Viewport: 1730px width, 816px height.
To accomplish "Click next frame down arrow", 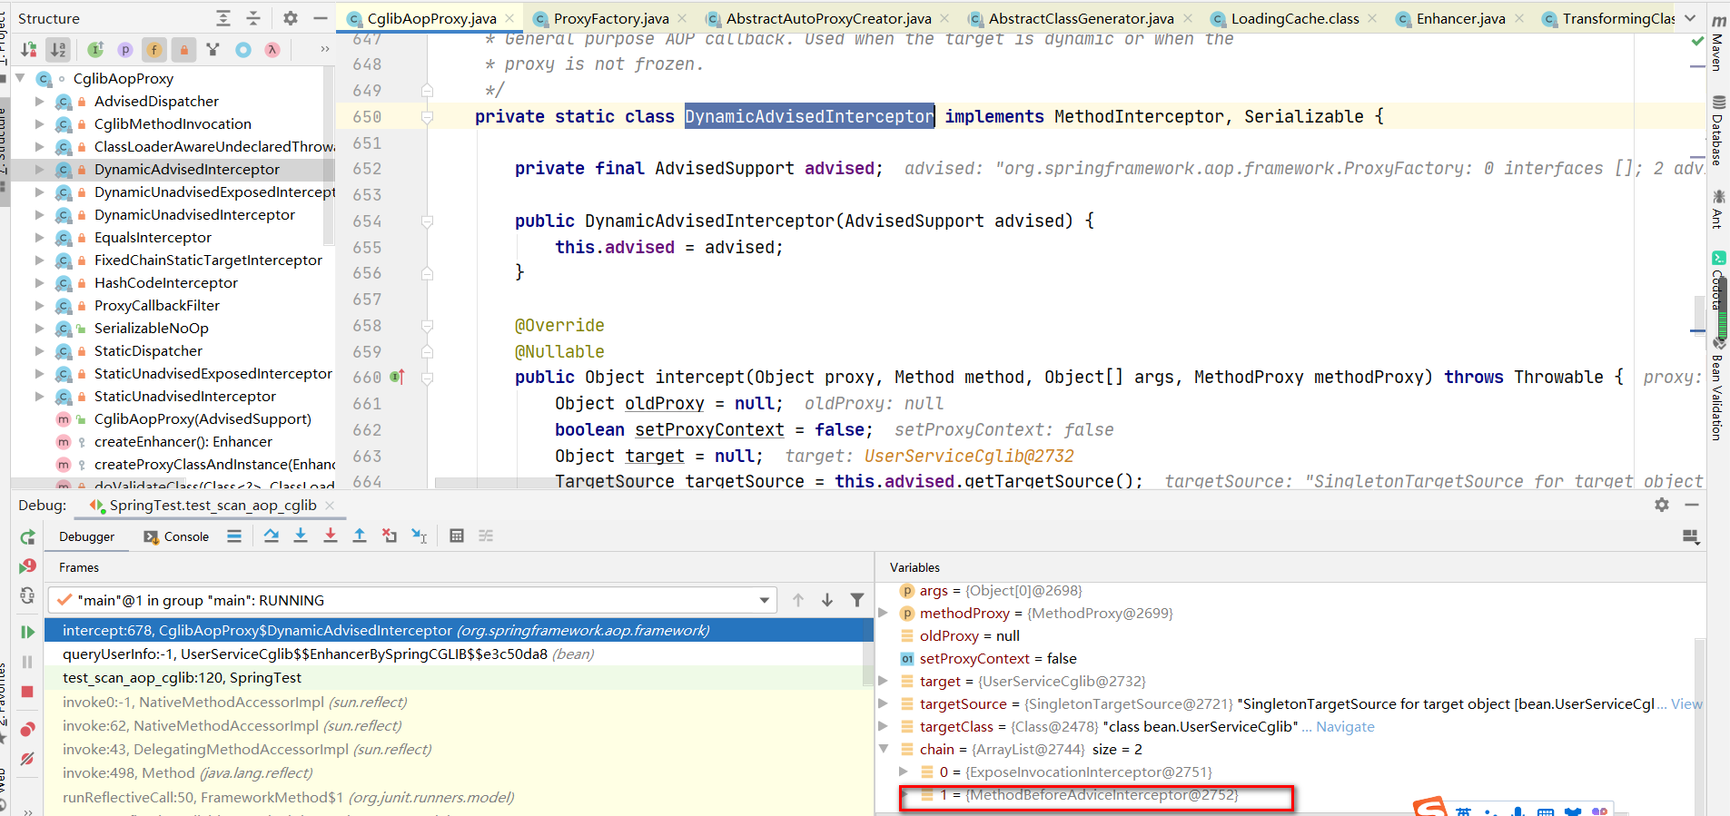I will (x=827, y=600).
